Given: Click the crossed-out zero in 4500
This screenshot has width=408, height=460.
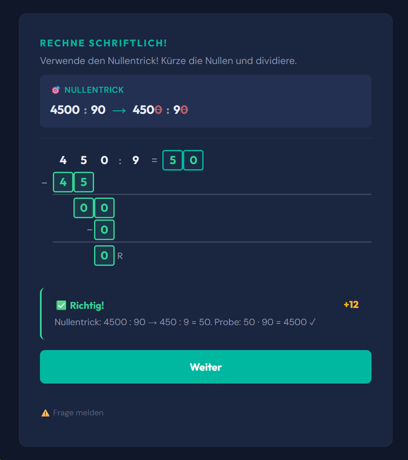Looking at the screenshot, I should tap(158, 110).
